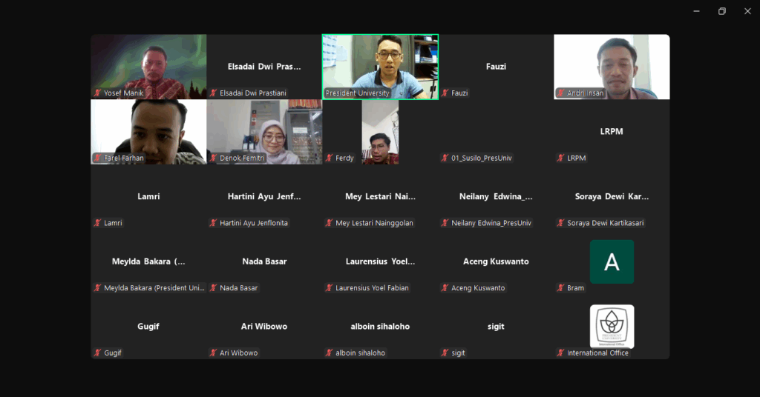
Task: Click the Soraya Dewi Kartikasari name label
Action: click(x=606, y=223)
